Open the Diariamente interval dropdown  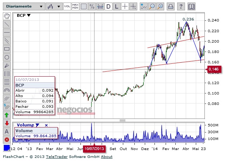[24, 6]
